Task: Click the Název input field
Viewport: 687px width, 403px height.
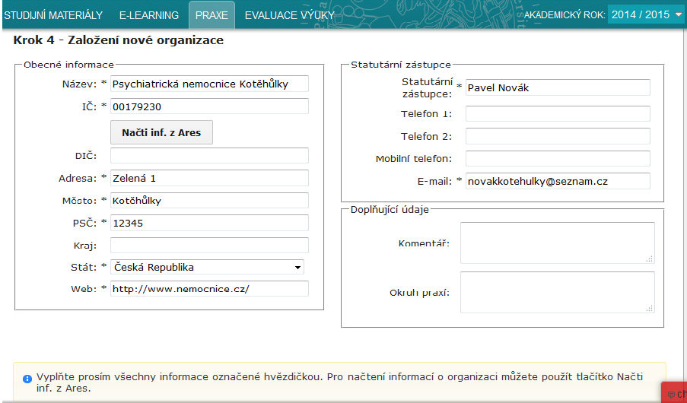Action: [x=209, y=84]
